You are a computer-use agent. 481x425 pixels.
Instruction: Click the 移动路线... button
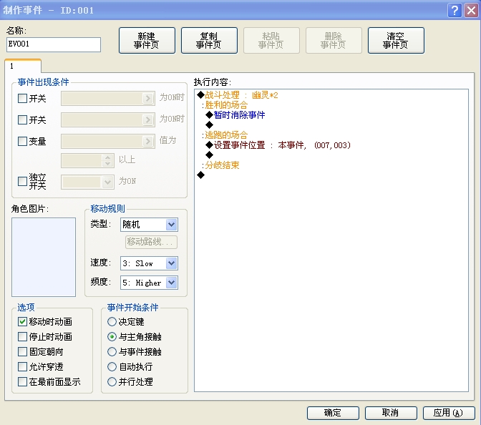point(151,242)
